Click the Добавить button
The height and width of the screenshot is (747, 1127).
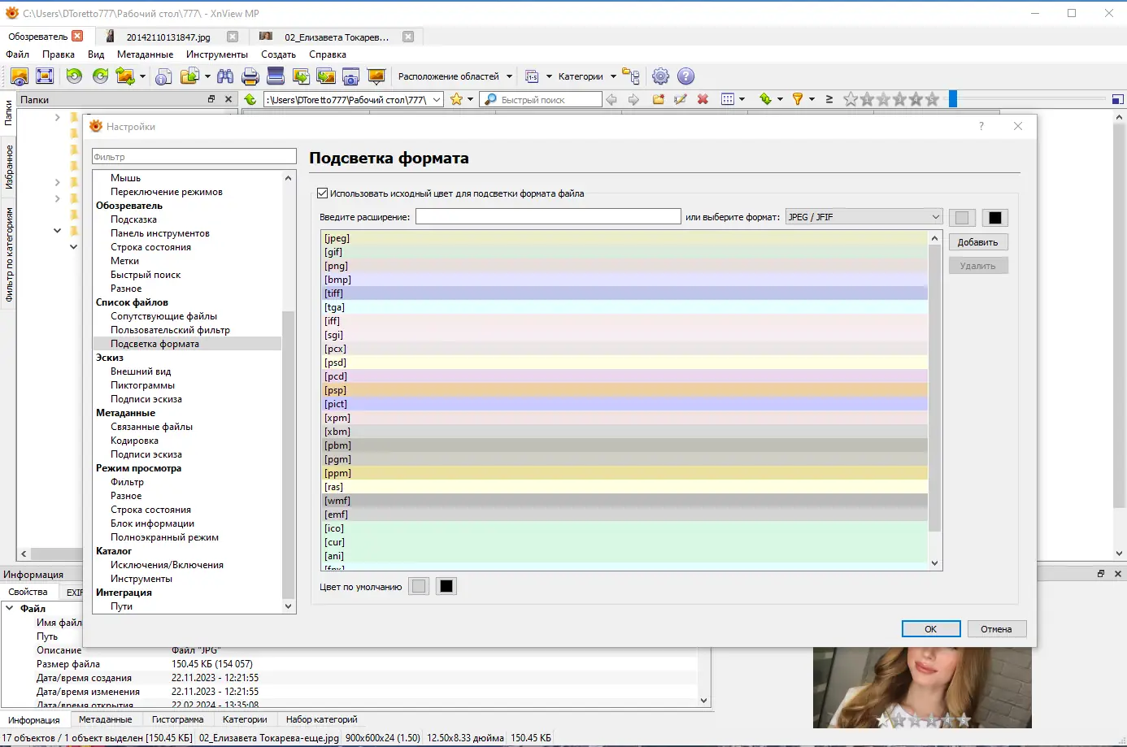pos(977,242)
